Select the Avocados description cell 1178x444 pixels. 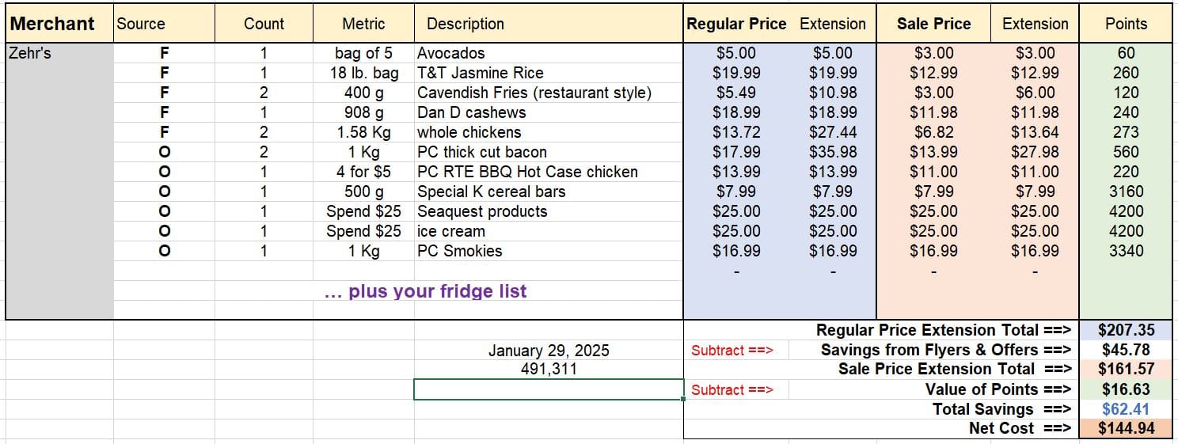tap(549, 54)
